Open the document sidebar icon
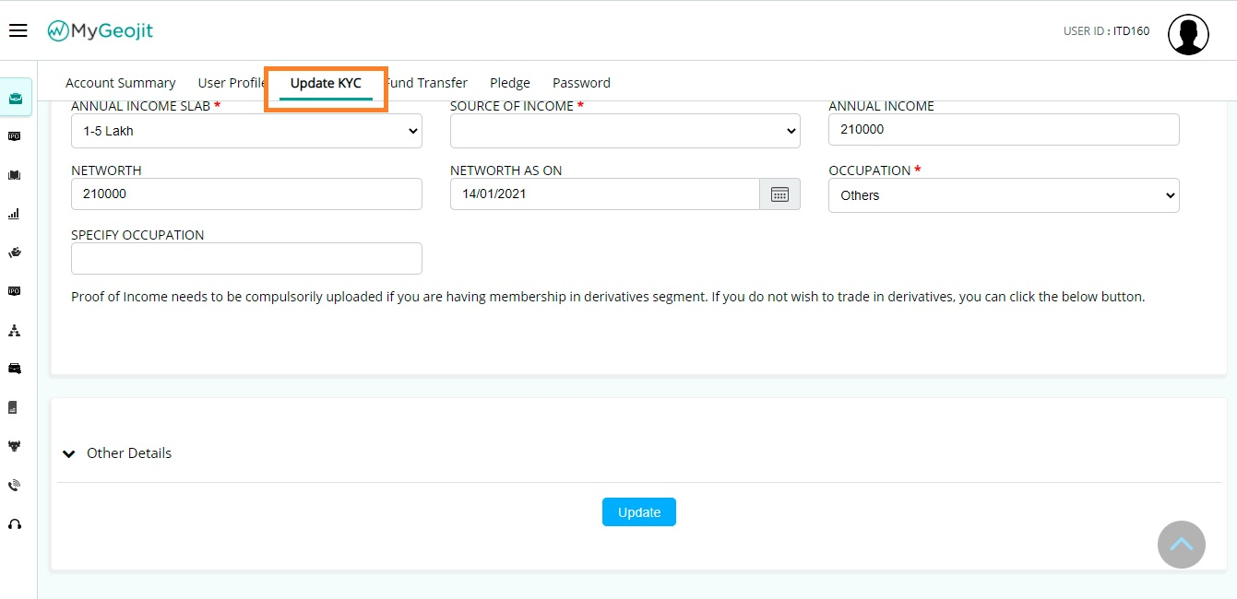Viewport: 1237px width, 599px height. tap(14, 407)
